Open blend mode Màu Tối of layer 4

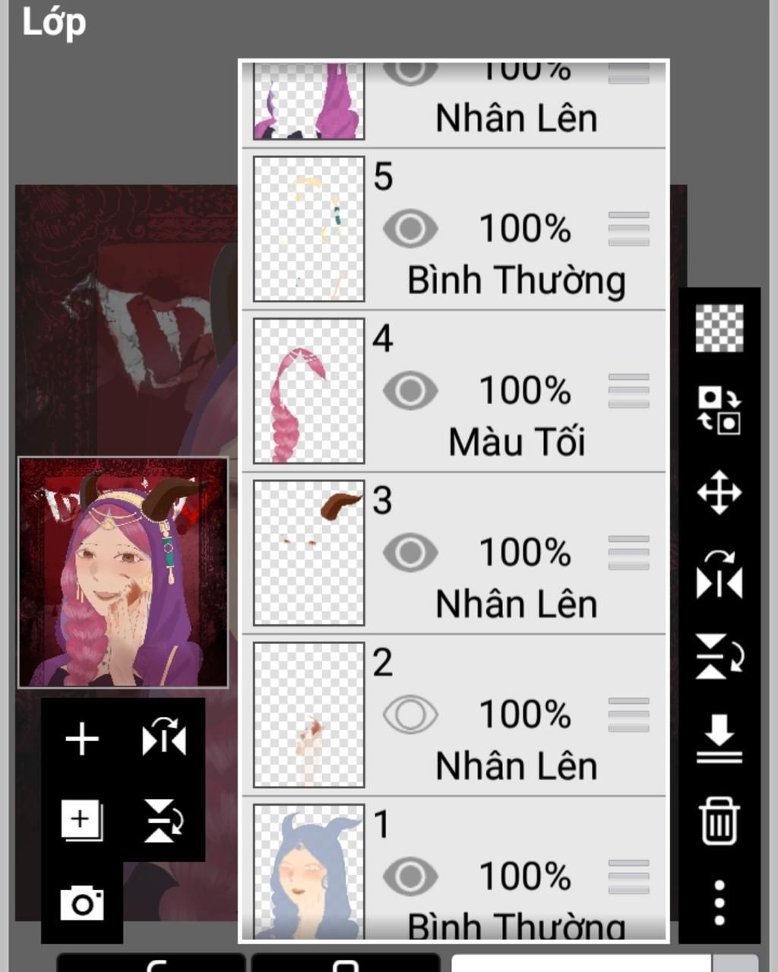pyautogui.click(x=517, y=442)
